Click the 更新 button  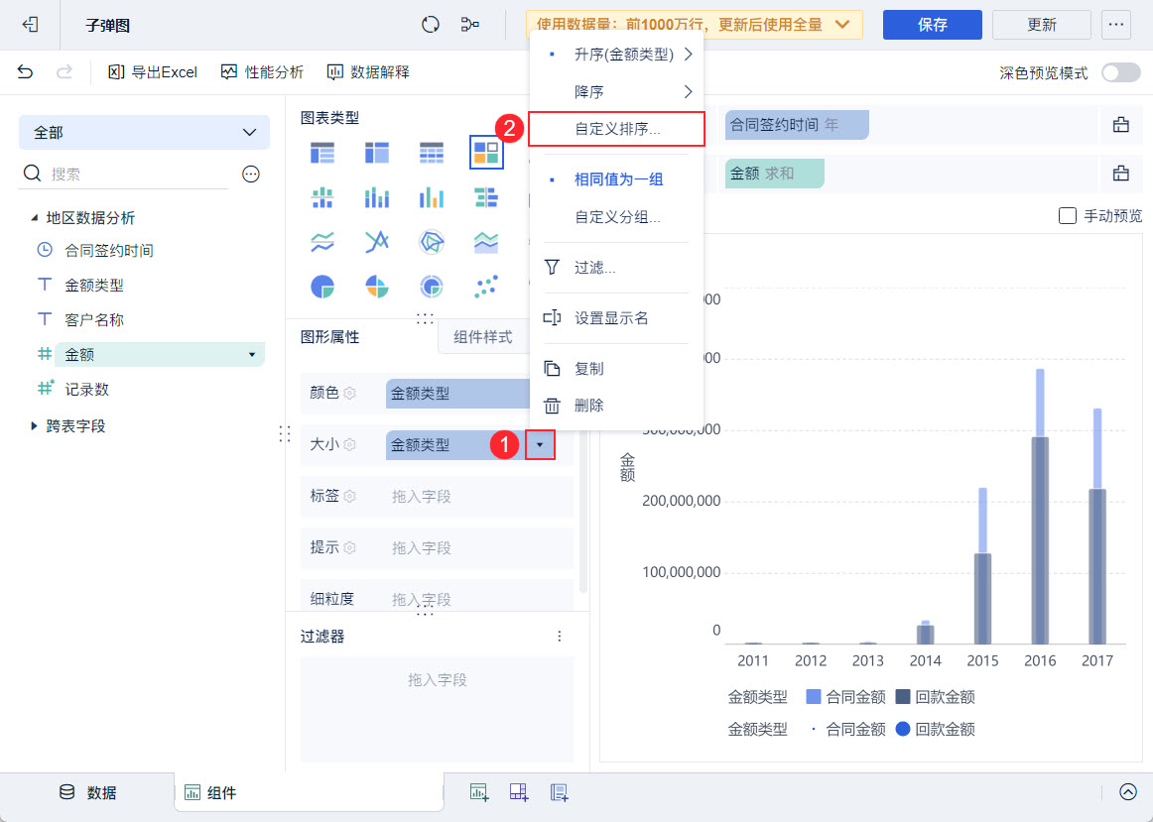click(1041, 24)
